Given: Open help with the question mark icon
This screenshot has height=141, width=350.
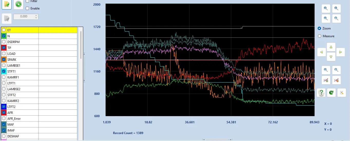Looking at the screenshot, I should [321, 93].
